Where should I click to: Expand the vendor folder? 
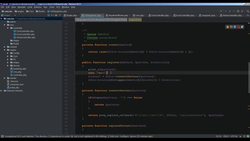[x=5, y=78]
